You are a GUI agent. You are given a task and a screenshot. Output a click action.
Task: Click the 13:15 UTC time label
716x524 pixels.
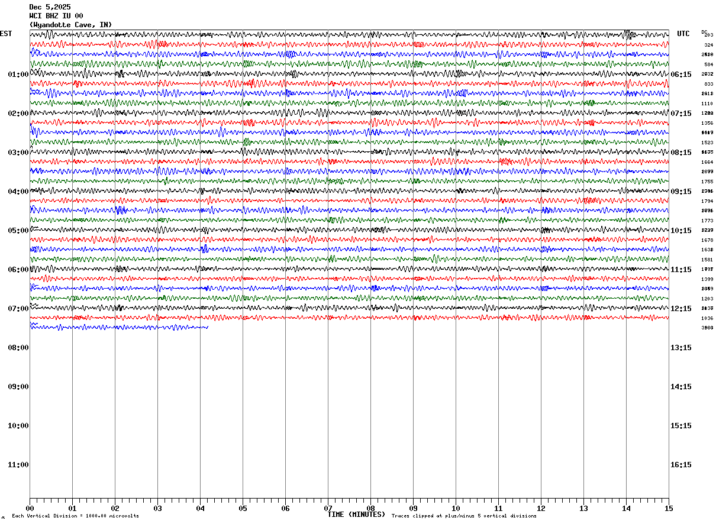[x=681, y=348]
